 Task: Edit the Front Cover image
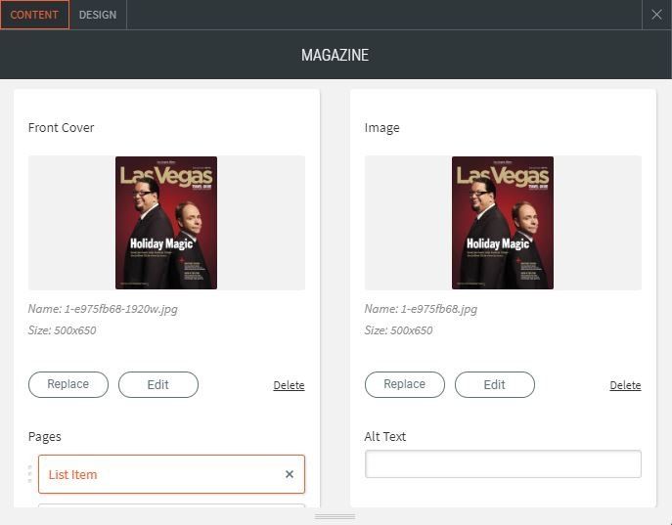click(158, 384)
